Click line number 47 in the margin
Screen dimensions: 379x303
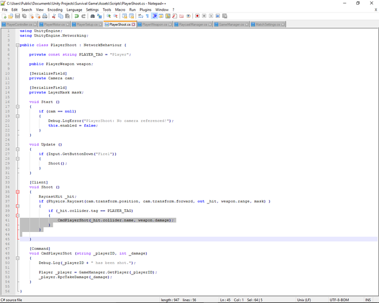(8, 249)
